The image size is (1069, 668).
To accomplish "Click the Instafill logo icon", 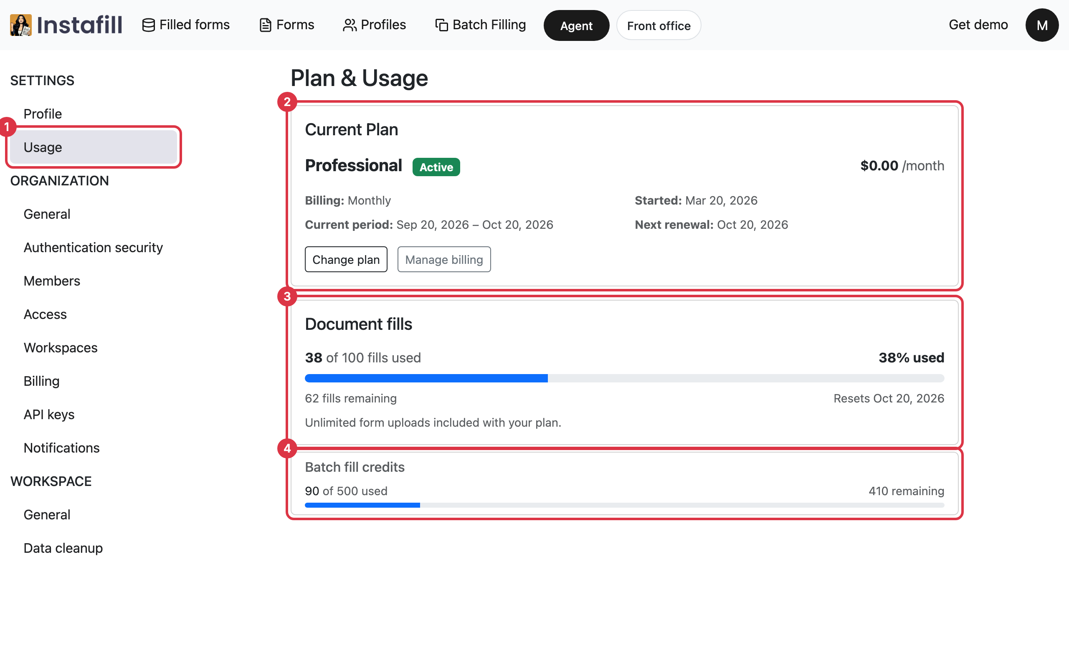I will click(x=21, y=25).
